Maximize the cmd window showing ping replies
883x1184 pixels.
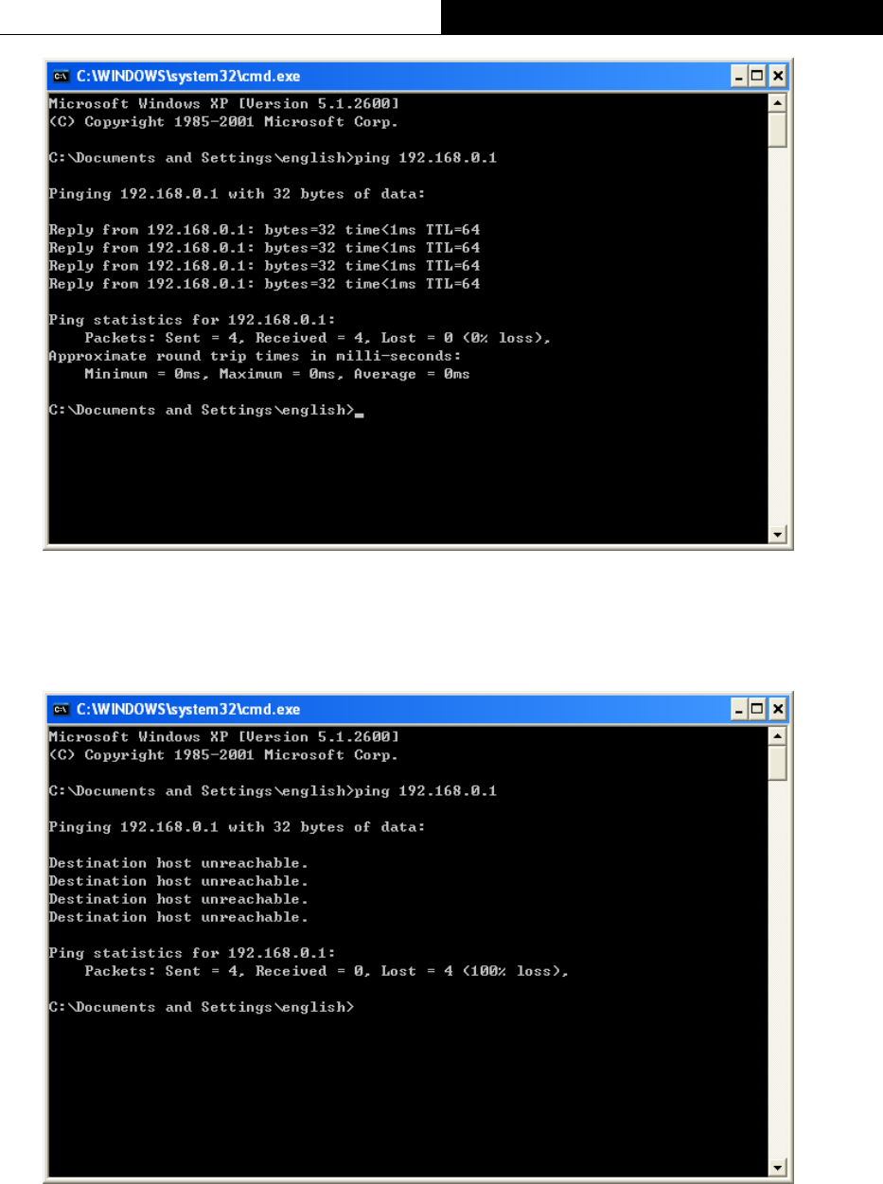[x=759, y=75]
